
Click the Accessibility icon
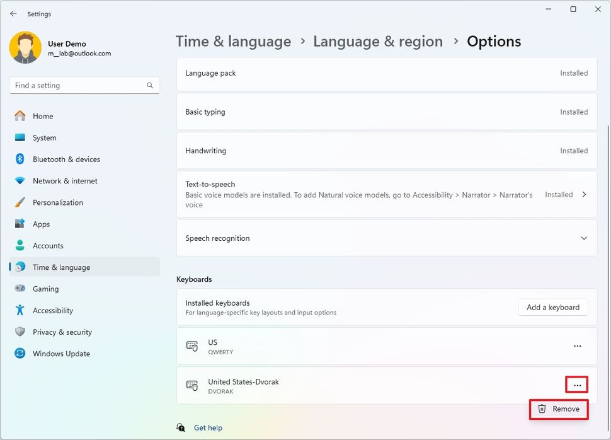tap(20, 310)
